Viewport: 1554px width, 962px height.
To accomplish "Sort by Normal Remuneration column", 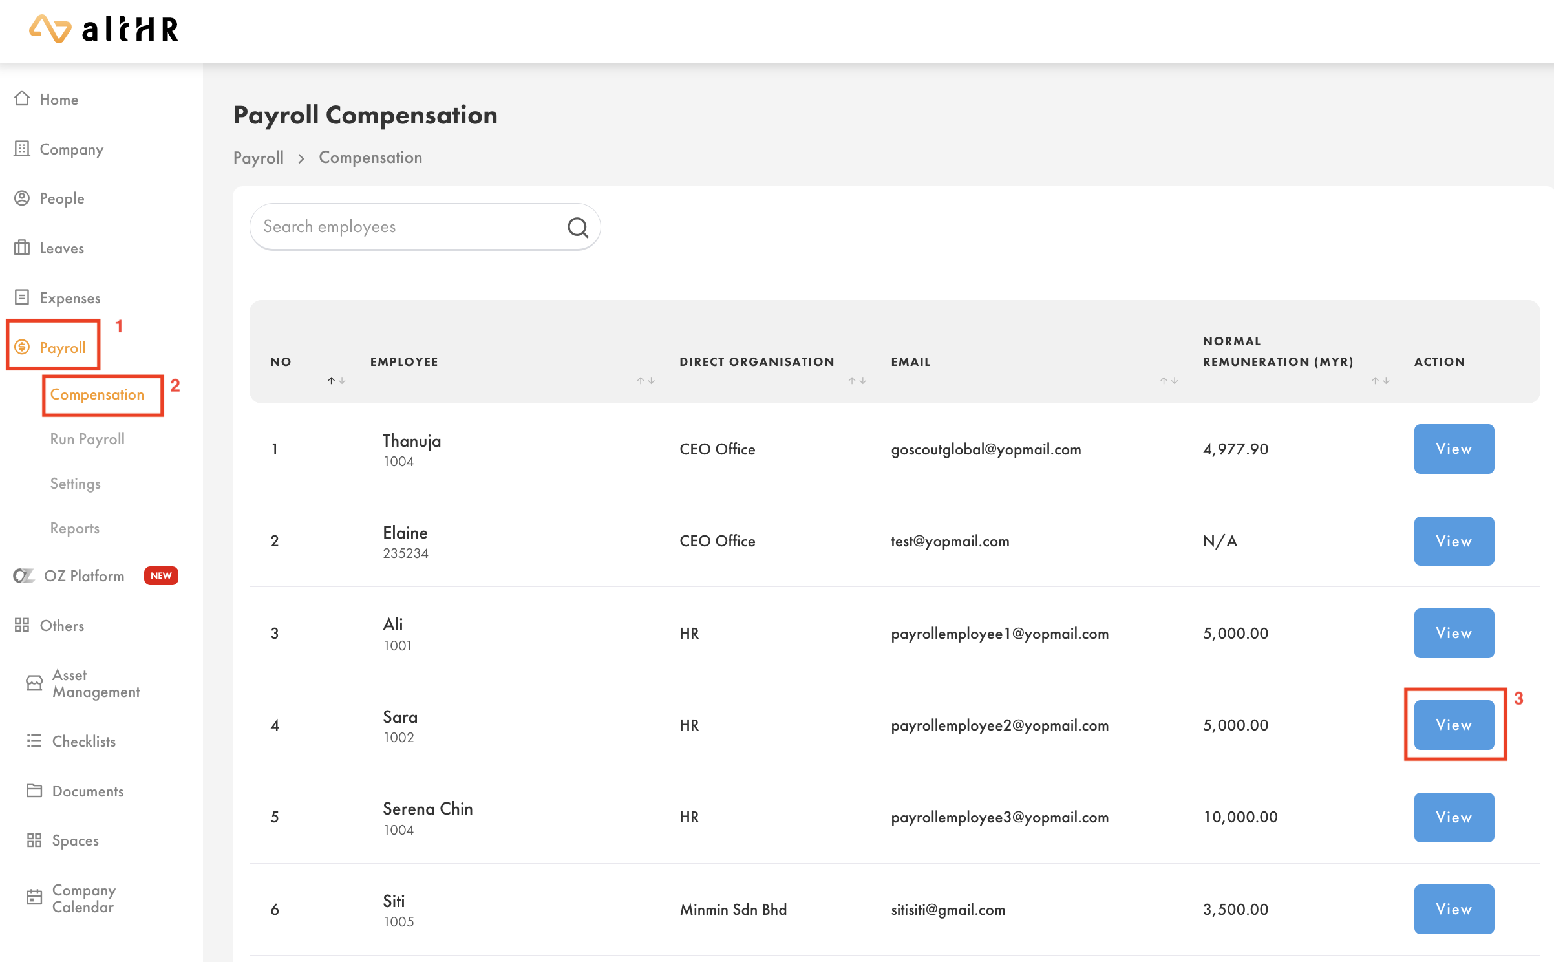I will pyautogui.click(x=1380, y=381).
